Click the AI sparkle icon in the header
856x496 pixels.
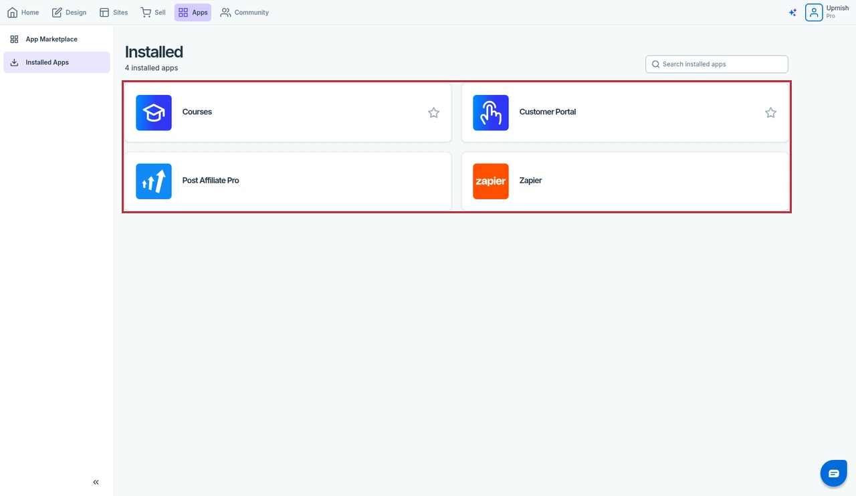792,13
